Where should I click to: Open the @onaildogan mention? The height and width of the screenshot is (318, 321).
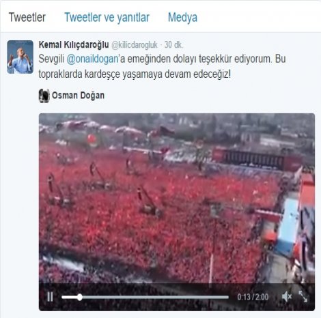[x=92, y=59]
